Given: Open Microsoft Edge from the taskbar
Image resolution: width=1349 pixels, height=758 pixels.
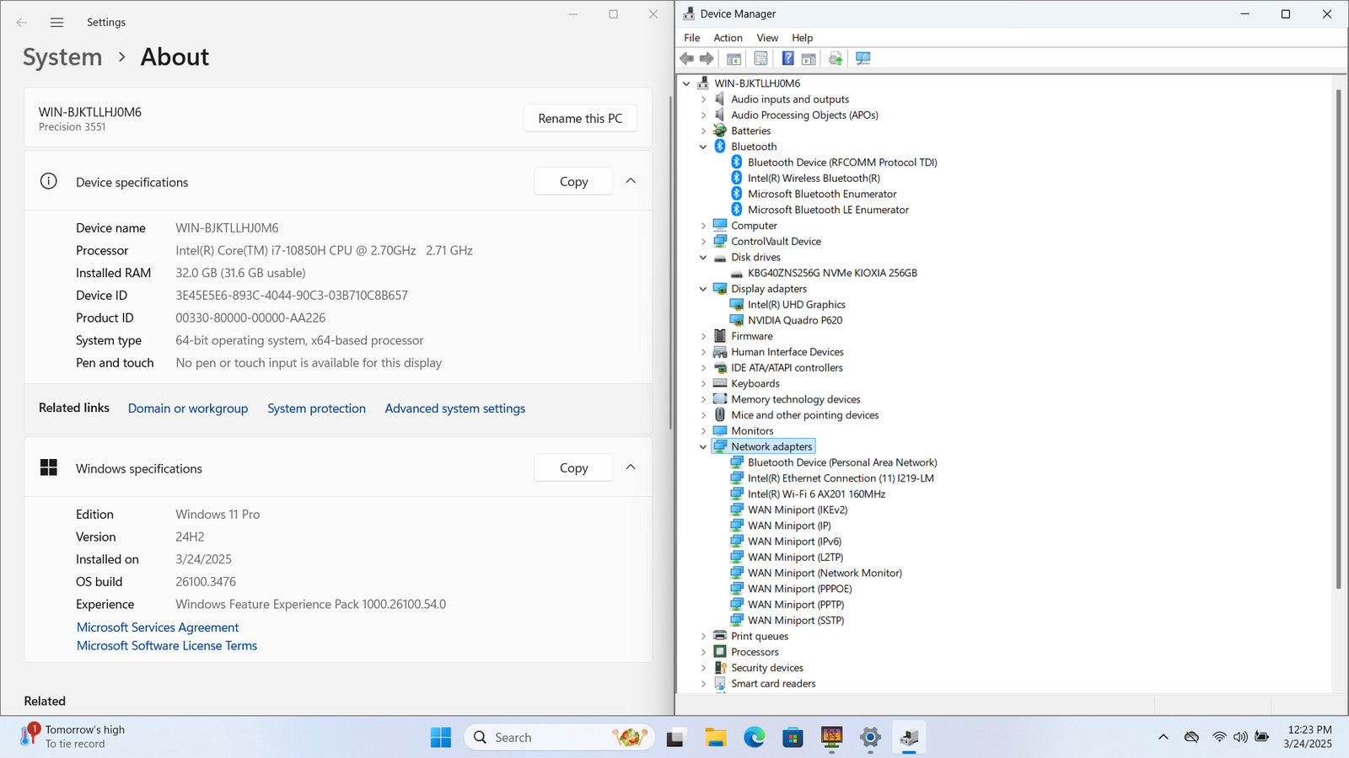Looking at the screenshot, I should click(754, 737).
